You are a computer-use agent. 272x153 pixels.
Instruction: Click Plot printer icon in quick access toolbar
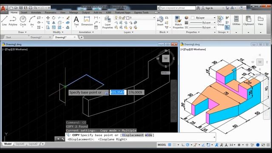click(x=31, y=8)
